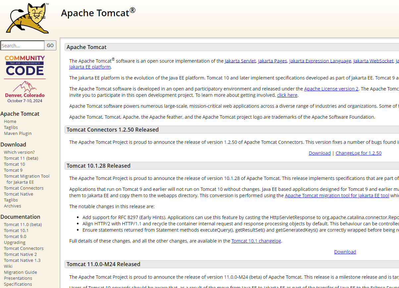The height and width of the screenshot is (288, 399).
Task: Open the Maven Plugin sidebar link
Action: (x=18, y=133)
